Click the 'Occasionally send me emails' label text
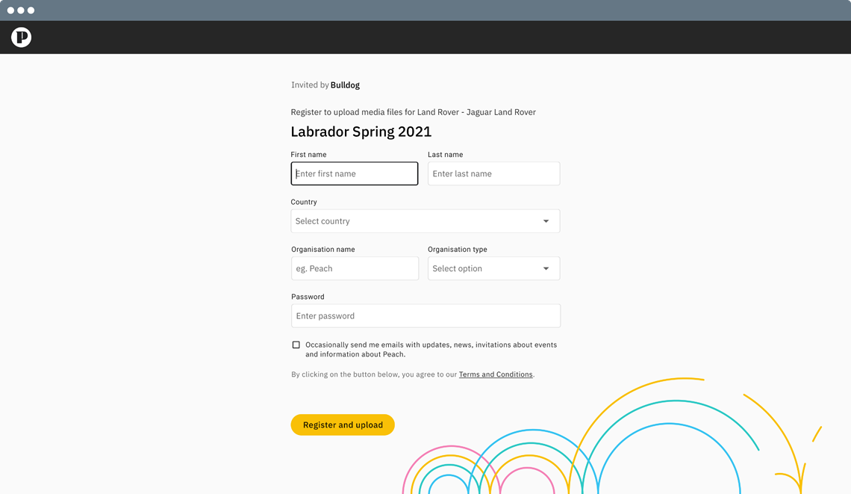Viewport: 851px width, 494px height. (431, 350)
